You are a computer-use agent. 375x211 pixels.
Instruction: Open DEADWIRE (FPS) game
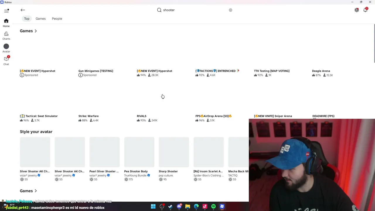pos(323,116)
